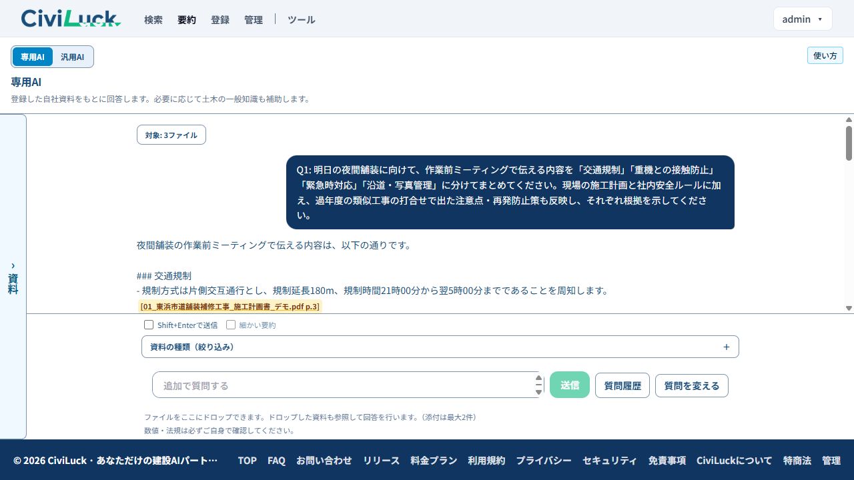This screenshot has height=480, width=854.
Task: Click the chat scrollbar up arrow
Action: [849, 120]
